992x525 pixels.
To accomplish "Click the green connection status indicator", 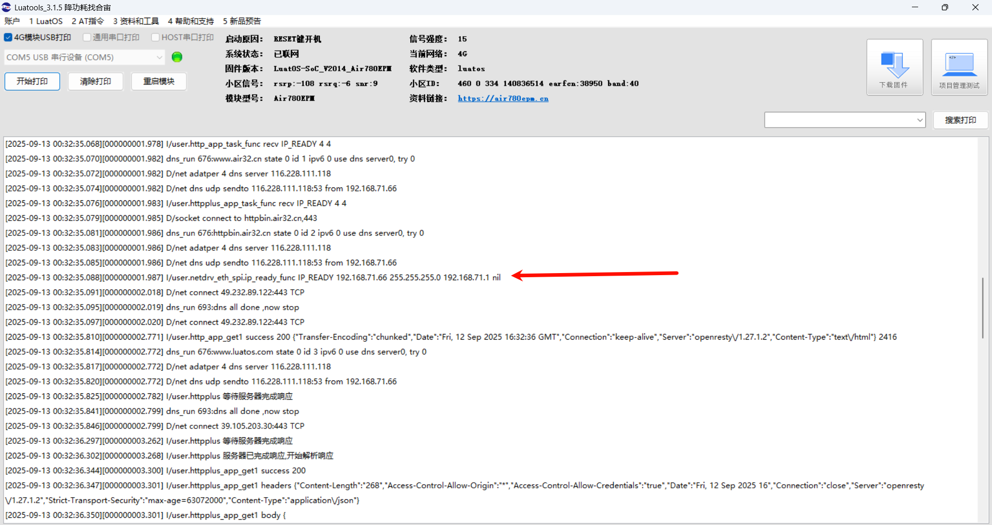I will click(x=177, y=57).
